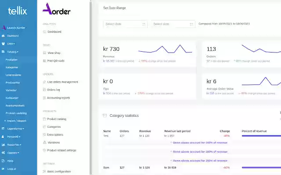Click the Live orders management icon

coord(44,82)
